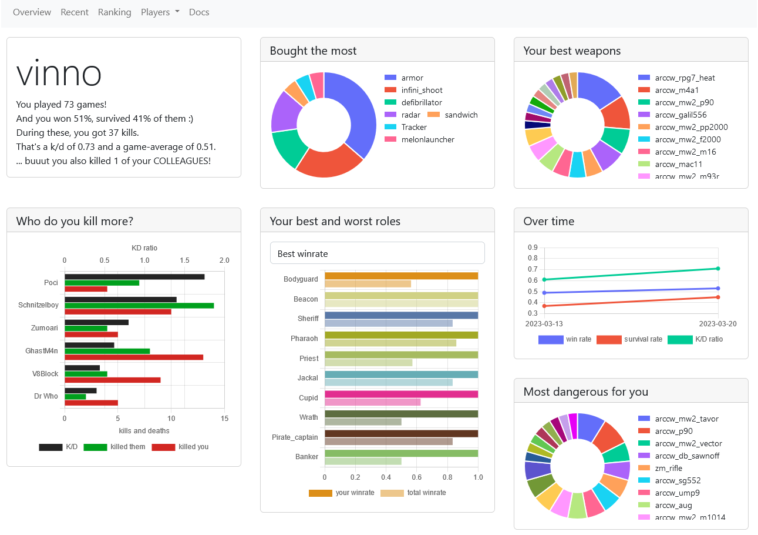Expand the Players dropdown menu

pos(160,12)
